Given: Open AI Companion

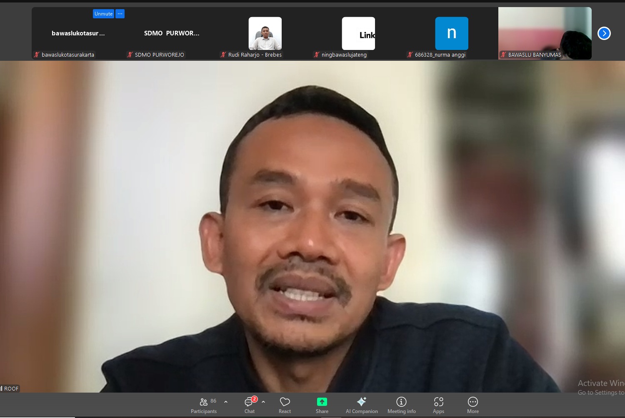Looking at the screenshot, I should [361, 404].
